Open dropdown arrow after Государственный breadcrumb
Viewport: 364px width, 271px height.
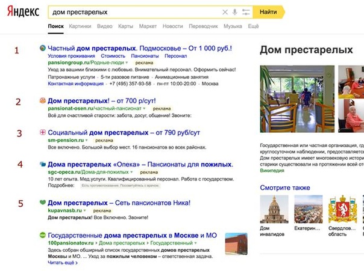(195, 243)
